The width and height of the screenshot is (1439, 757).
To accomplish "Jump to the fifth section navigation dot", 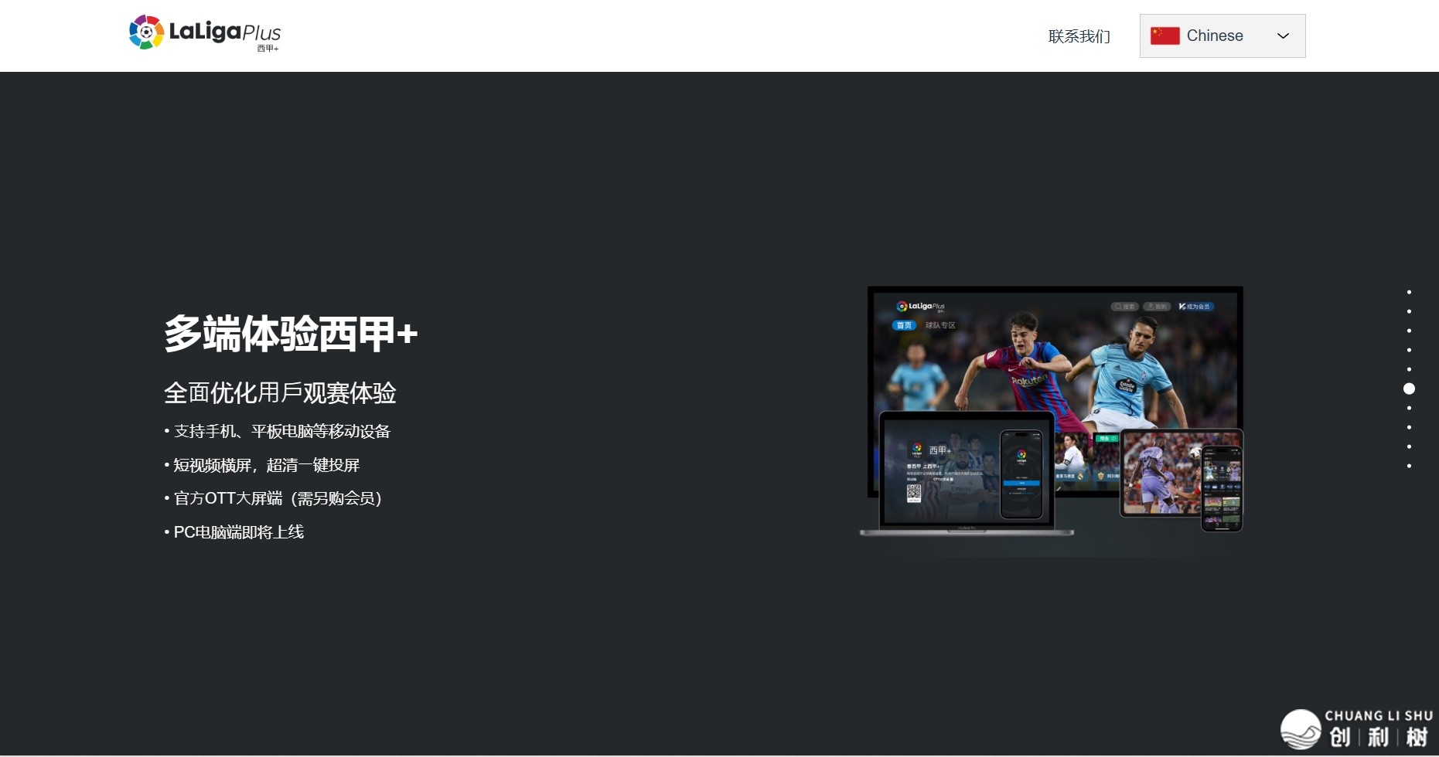I will point(1409,369).
